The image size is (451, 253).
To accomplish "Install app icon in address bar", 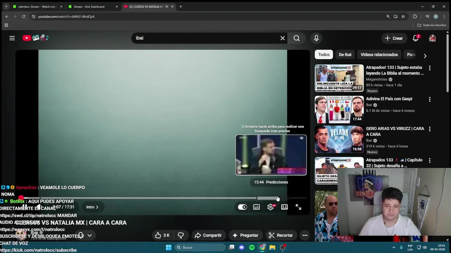I will 396,17.
